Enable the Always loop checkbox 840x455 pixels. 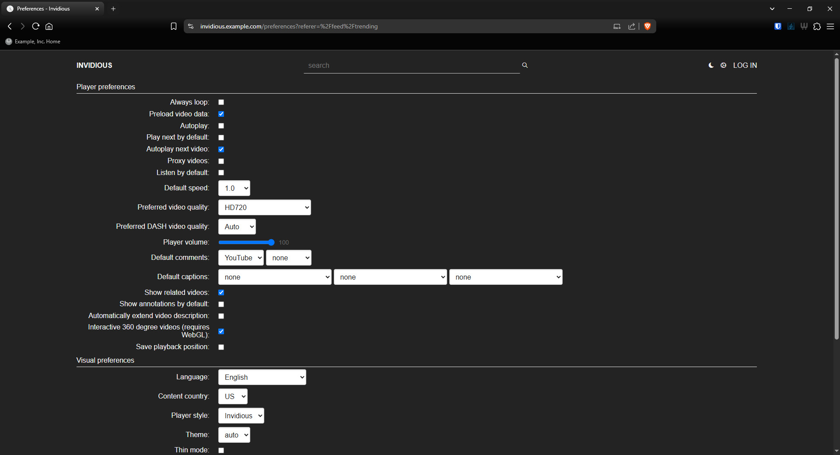coord(221,102)
